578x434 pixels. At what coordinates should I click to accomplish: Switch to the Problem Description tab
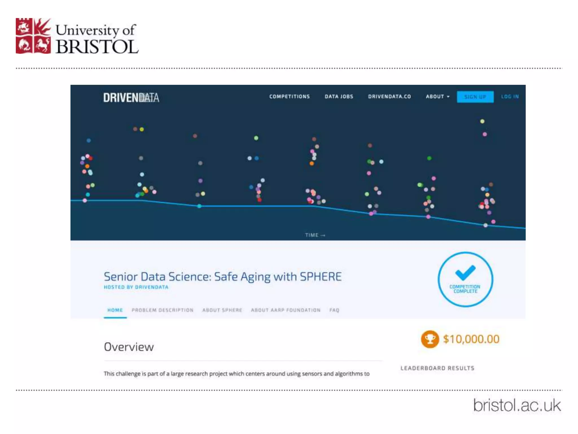point(163,310)
